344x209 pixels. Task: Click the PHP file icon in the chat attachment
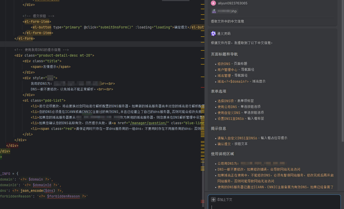point(214,11)
